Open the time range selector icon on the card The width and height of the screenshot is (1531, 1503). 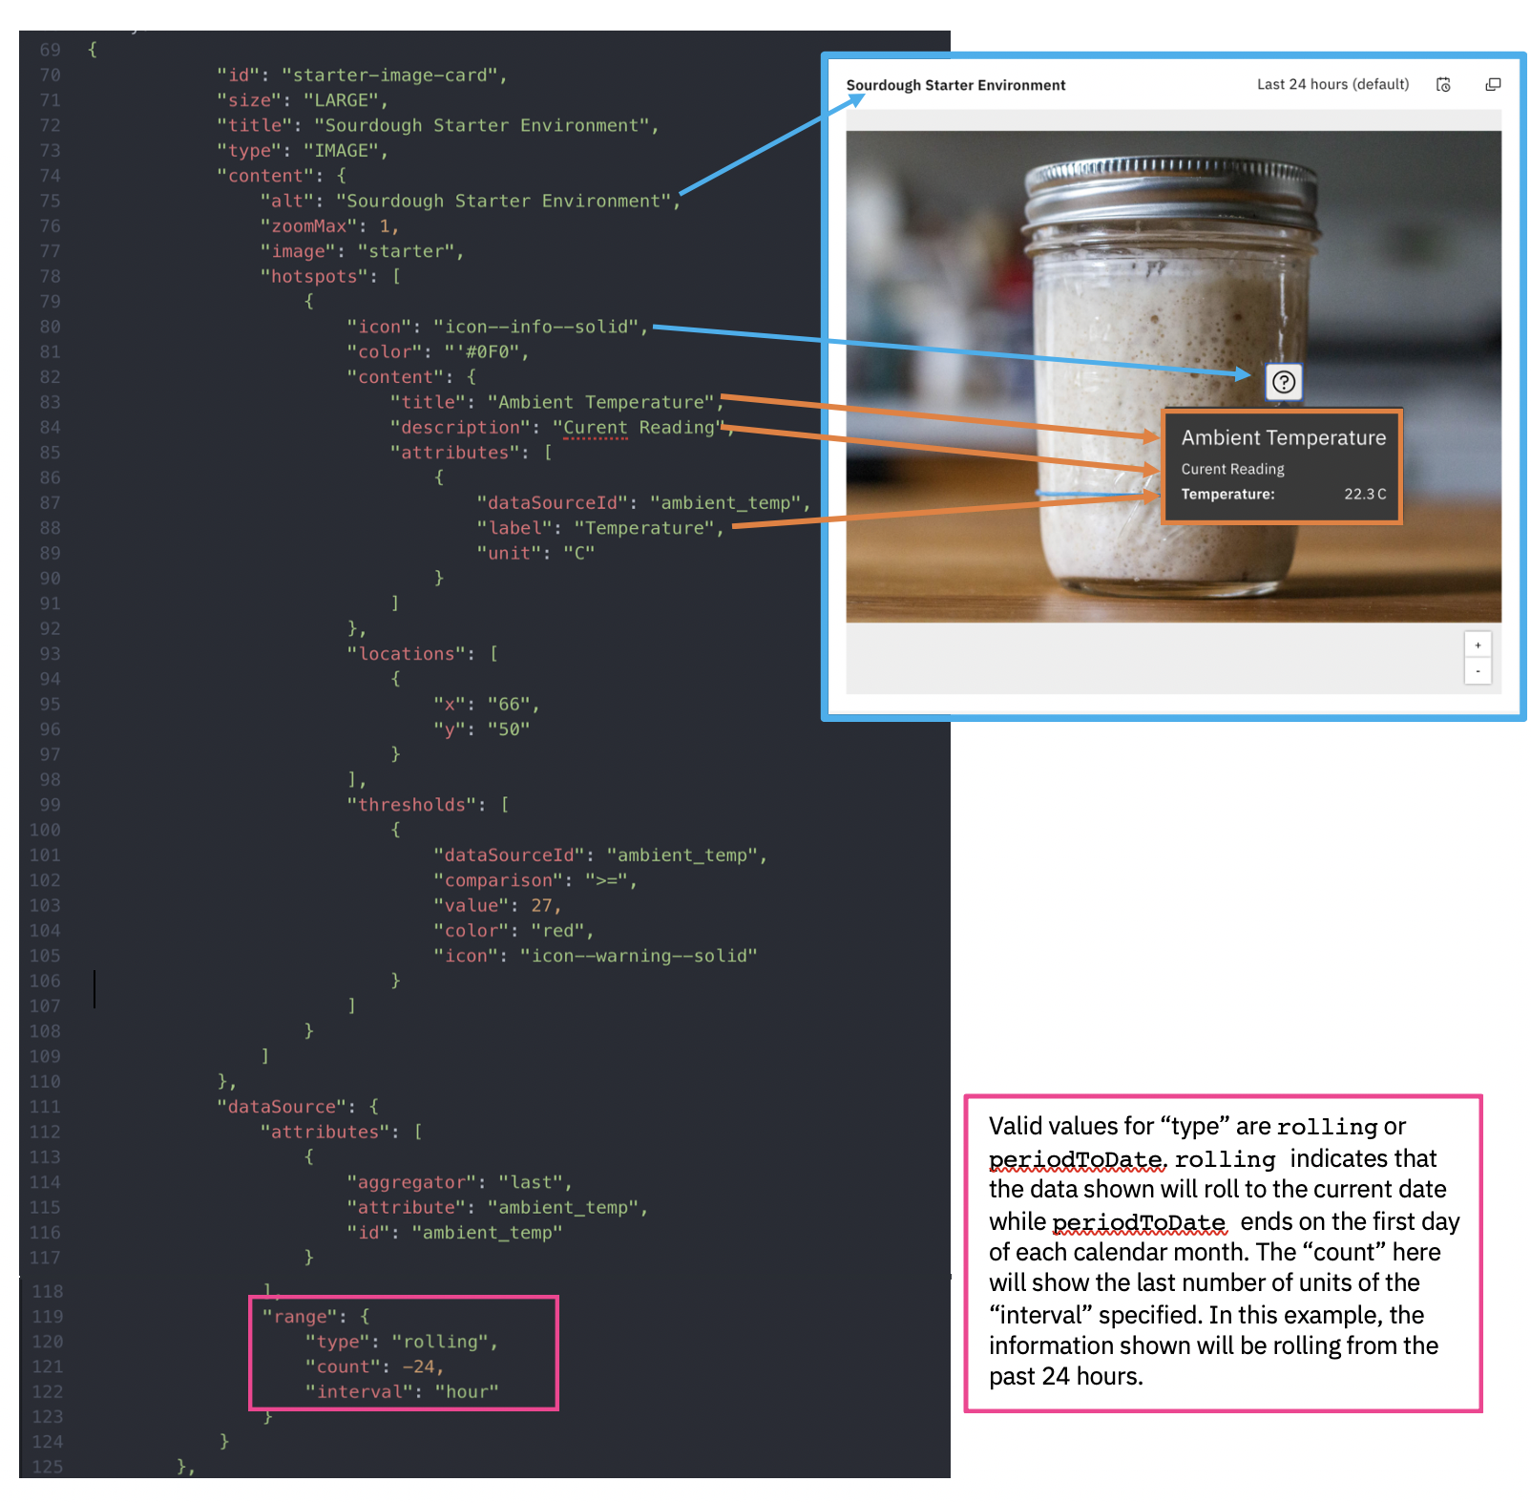[x=1443, y=85]
